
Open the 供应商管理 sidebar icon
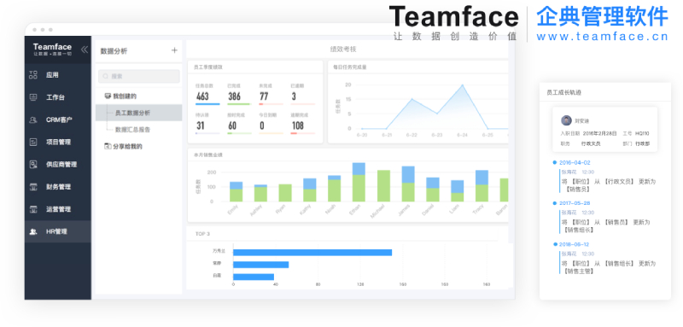click(33, 164)
